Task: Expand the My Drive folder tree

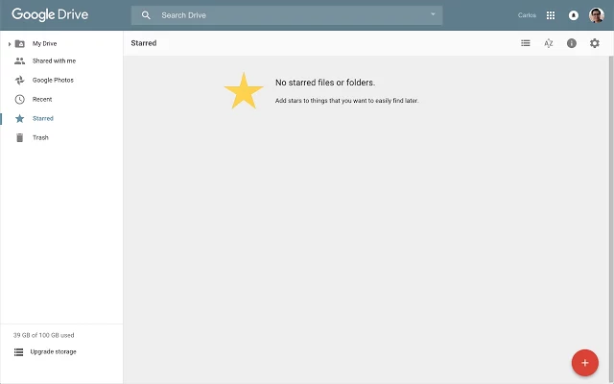Action: [9, 43]
